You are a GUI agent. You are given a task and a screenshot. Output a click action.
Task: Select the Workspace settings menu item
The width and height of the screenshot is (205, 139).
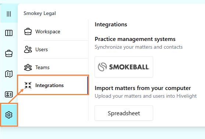pyautogui.click(x=56, y=31)
